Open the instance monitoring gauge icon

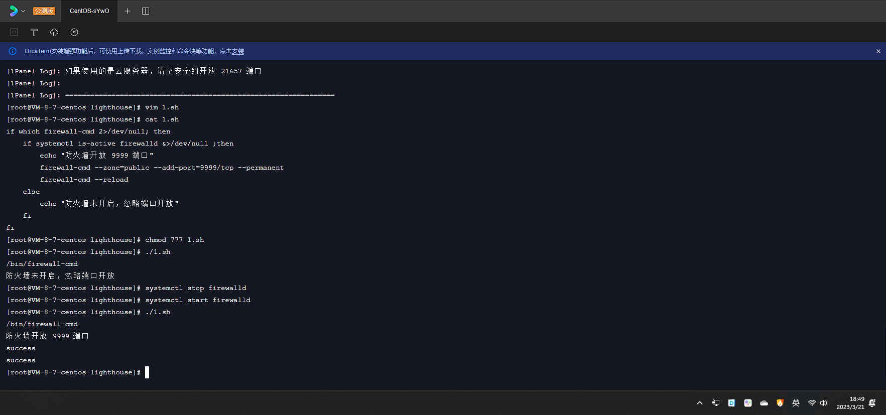click(x=74, y=32)
